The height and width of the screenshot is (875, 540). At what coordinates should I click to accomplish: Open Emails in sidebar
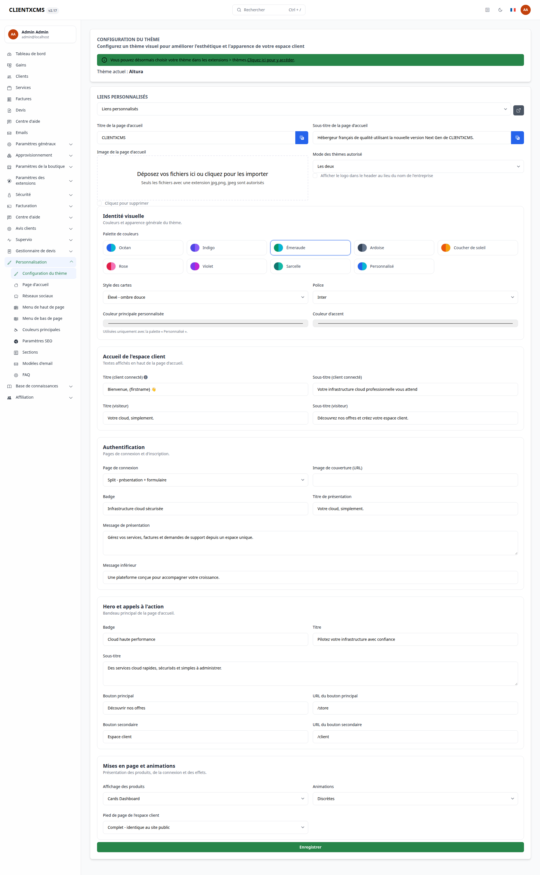click(40, 133)
